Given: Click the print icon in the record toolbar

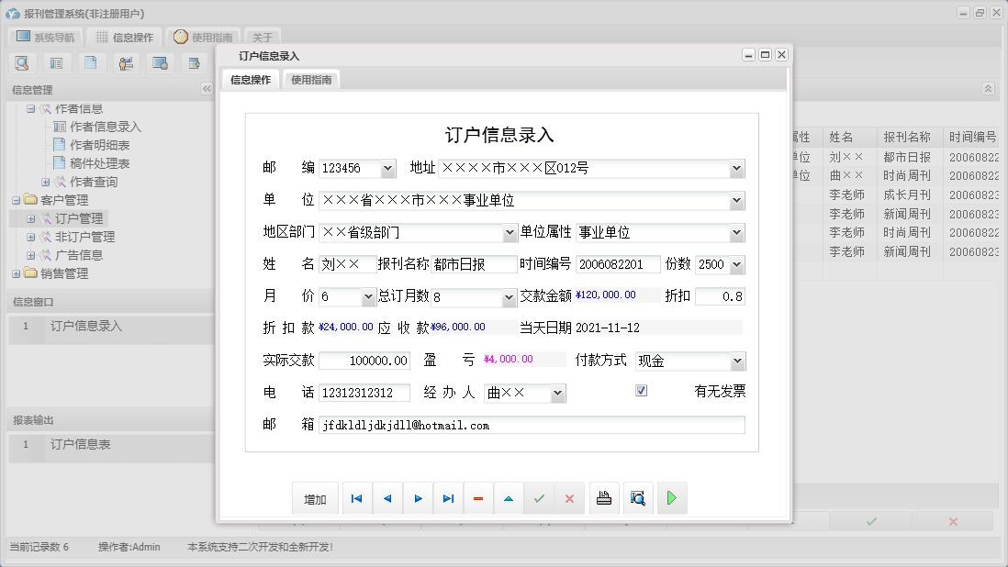Looking at the screenshot, I should click(x=604, y=498).
